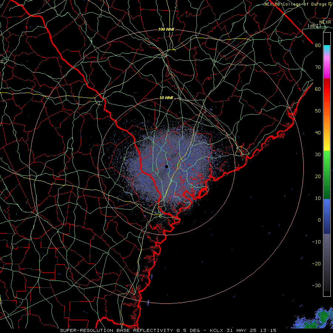Click the 10 value on the dBZ scale
Image resolution: width=333 pixels, height=333 pixels.
(x=318, y=198)
